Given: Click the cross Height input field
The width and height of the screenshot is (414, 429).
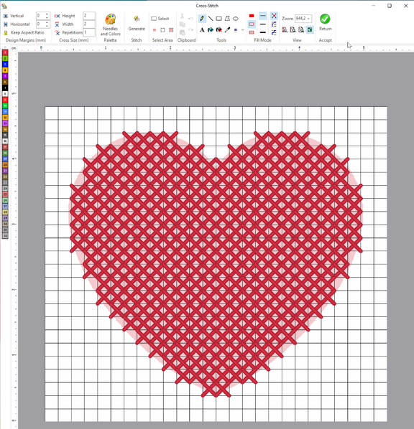Looking at the screenshot, I should pyautogui.click(x=89, y=16).
